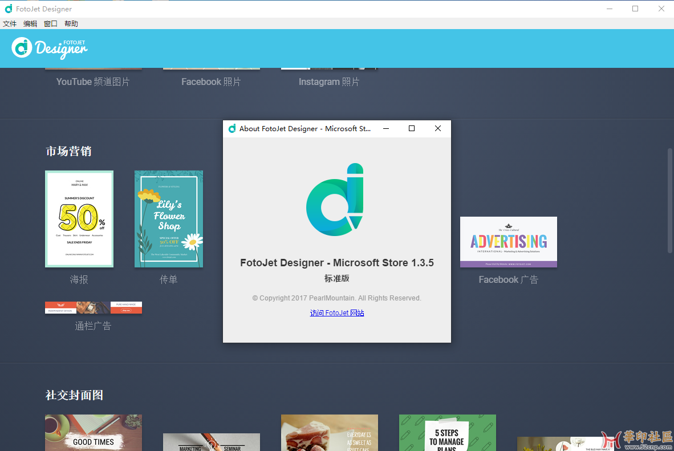Open the 5 Steps to Manage template
The image size is (674, 451).
click(x=448, y=433)
